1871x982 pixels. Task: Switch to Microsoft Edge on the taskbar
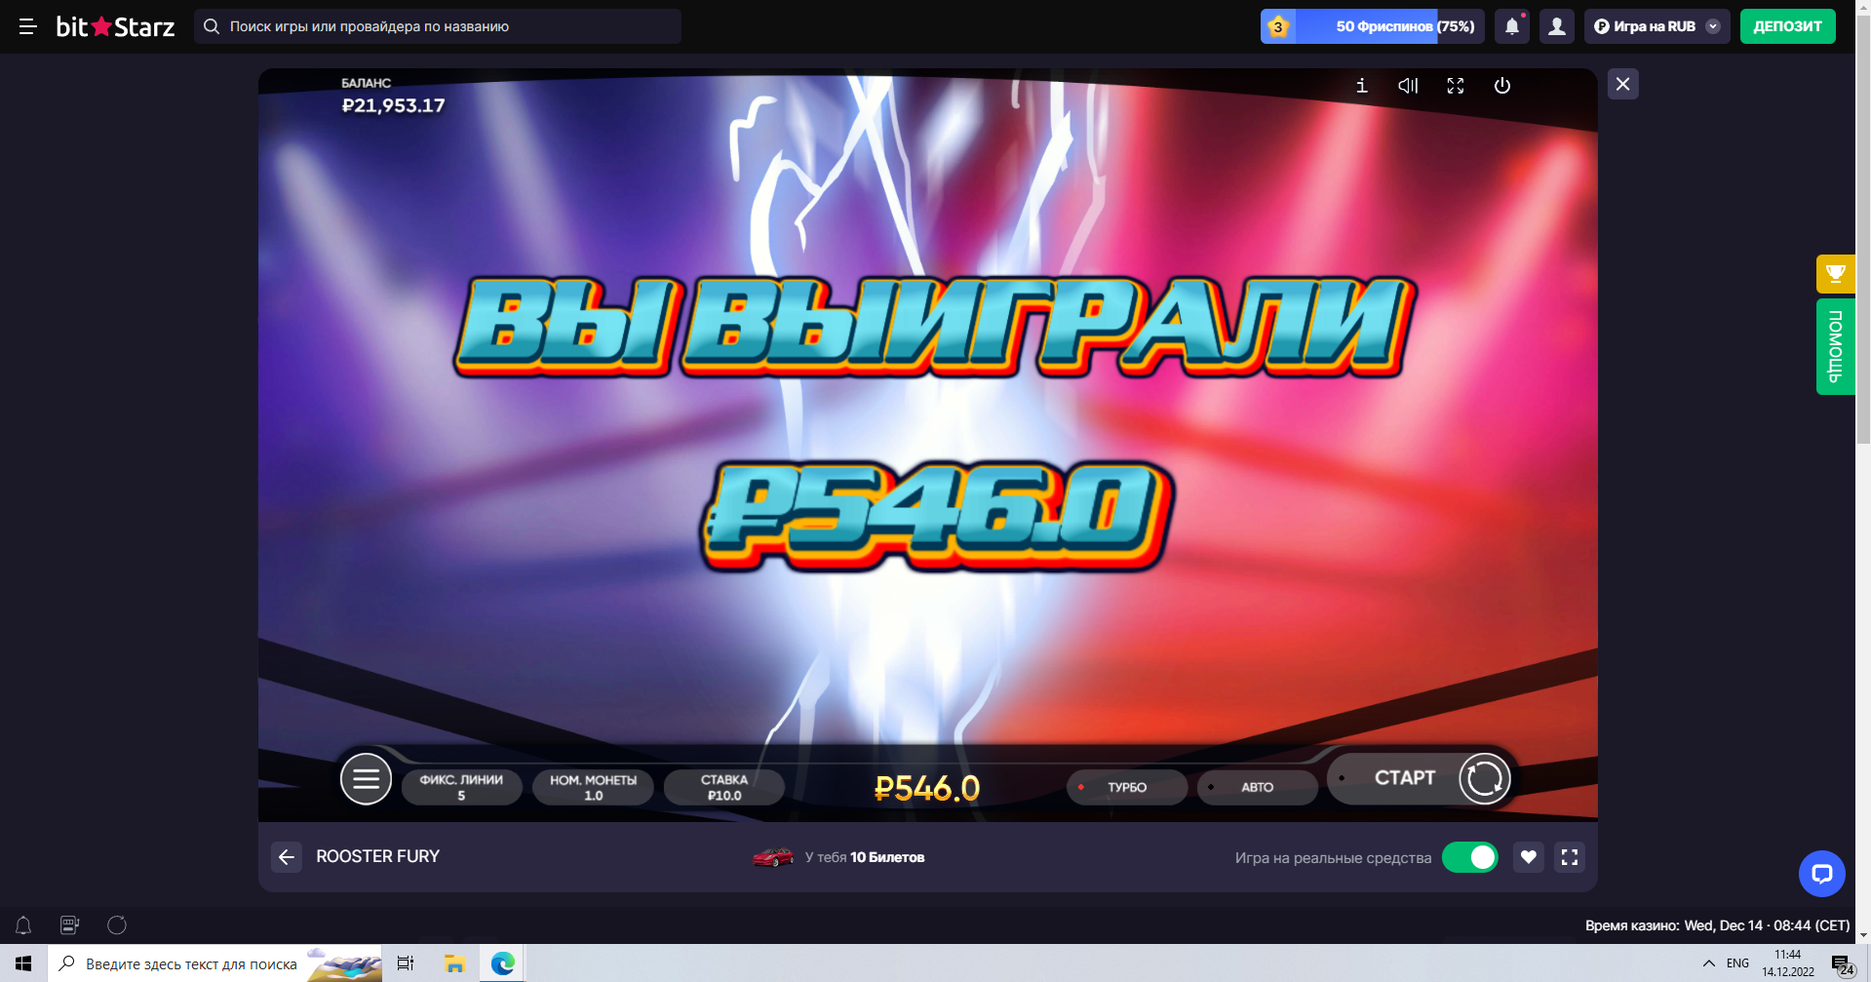click(502, 963)
